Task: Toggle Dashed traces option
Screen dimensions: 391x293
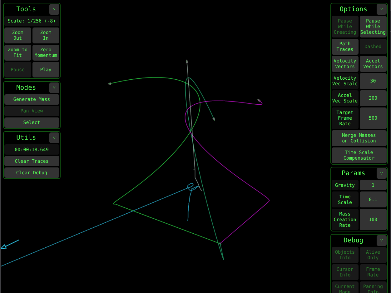Action: tap(373, 47)
